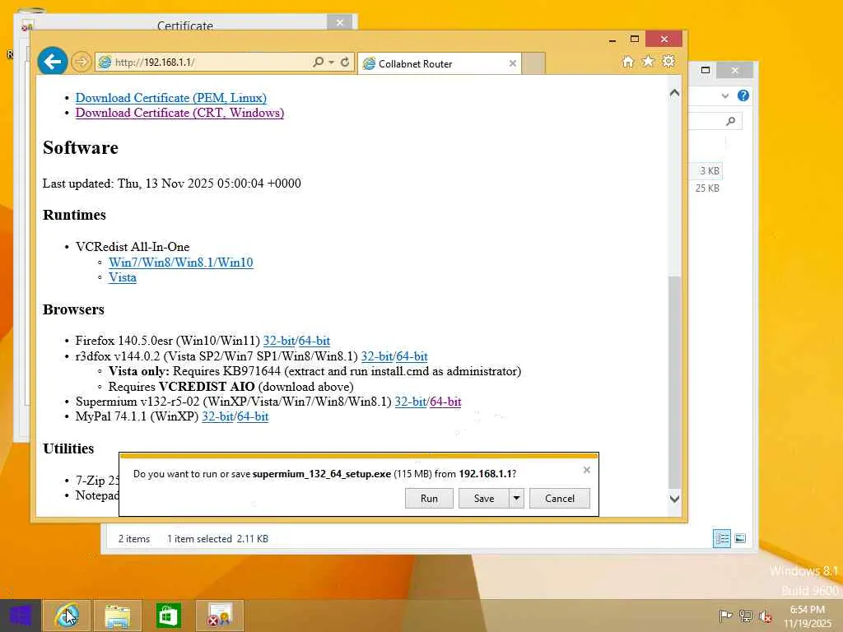Click Run in the download prompt
The width and height of the screenshot is (843, 632).
(429, 498)
